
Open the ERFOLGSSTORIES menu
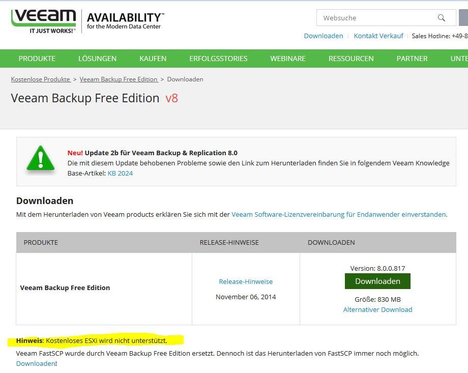pos(218,59)
